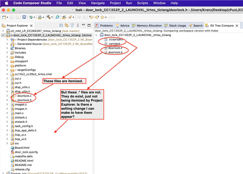Navigate back with yellow left arrow
The width and height of the screenshot is (243, 174).
(x=103, y=17)
